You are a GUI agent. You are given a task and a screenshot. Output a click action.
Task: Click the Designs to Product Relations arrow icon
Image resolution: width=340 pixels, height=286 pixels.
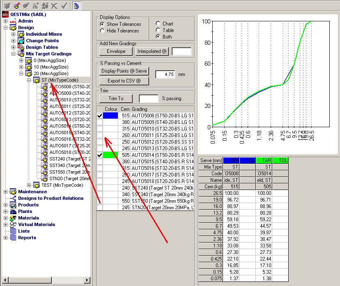pos(13,198)
